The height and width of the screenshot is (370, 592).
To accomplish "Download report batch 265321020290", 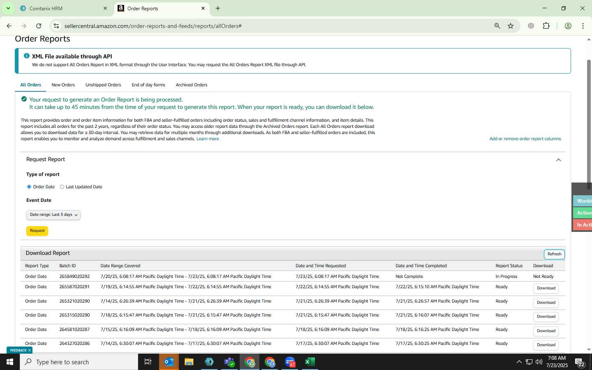I will point(546,303).
